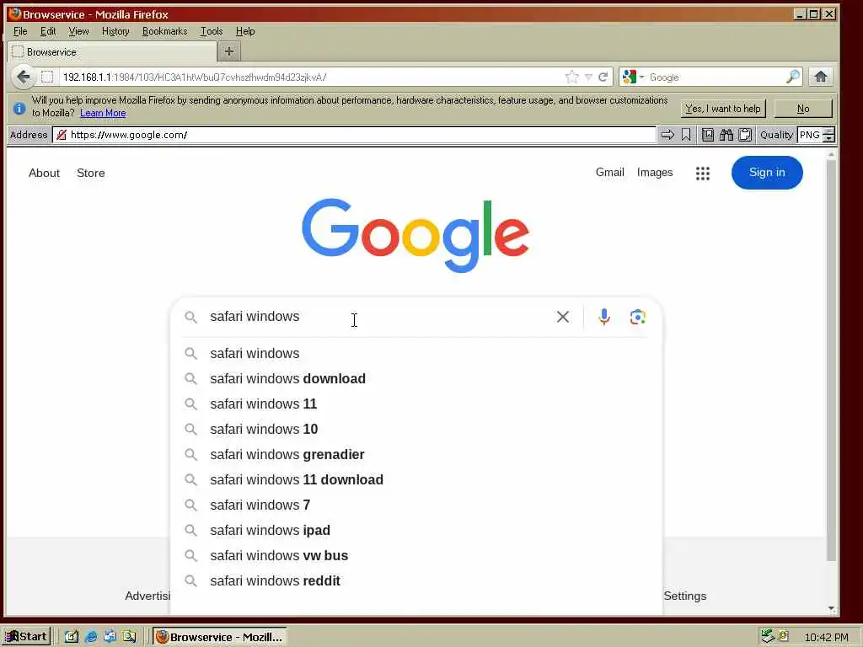Open the Google apps grid icon
863x647 pixels.
point(703,174)
